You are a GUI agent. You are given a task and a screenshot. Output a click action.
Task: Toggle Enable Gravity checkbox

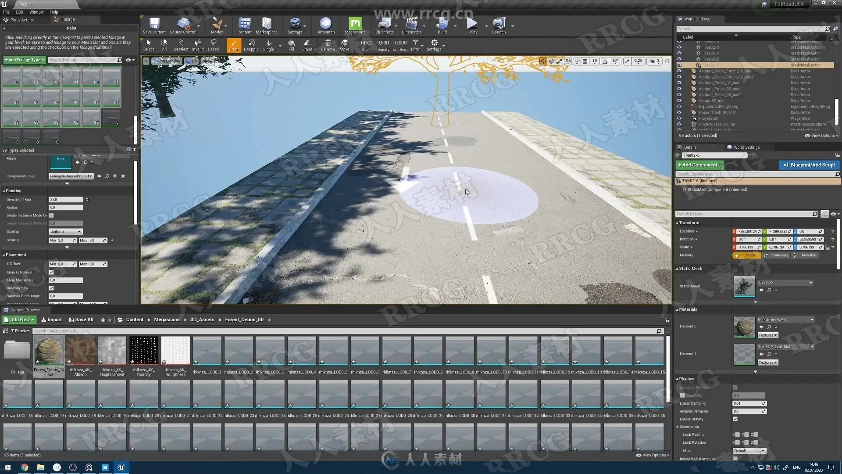point(735,419)
